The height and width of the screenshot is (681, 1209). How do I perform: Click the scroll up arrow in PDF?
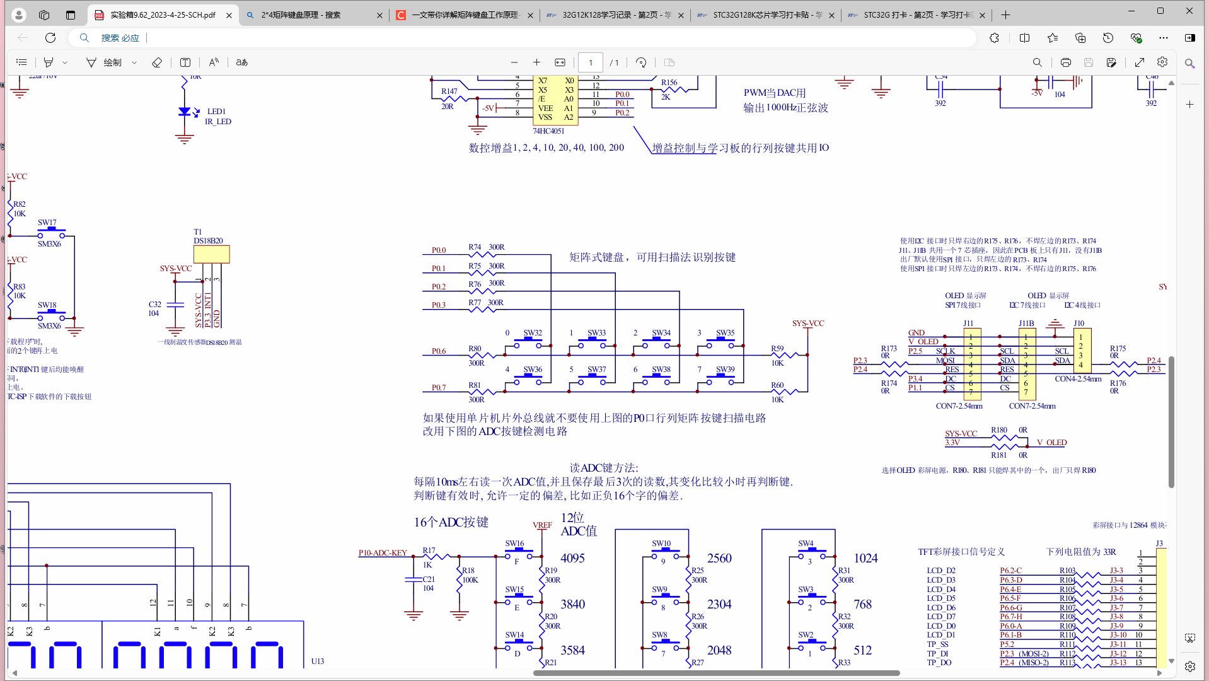(x=1171, y=83)
